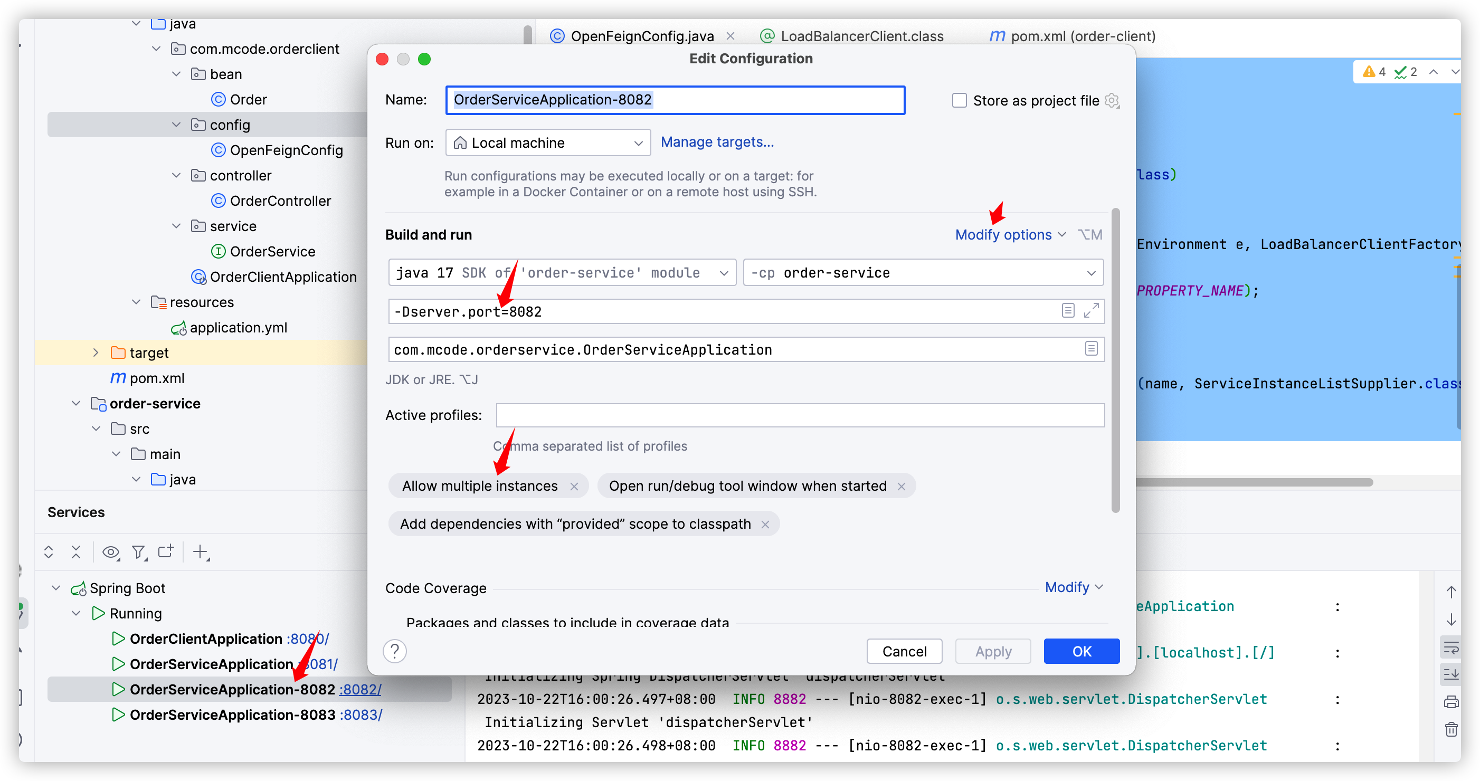Click the gear icon beside Store as project file
This screenshot has width=1480, height=781.
click(x=1112, y=100)
